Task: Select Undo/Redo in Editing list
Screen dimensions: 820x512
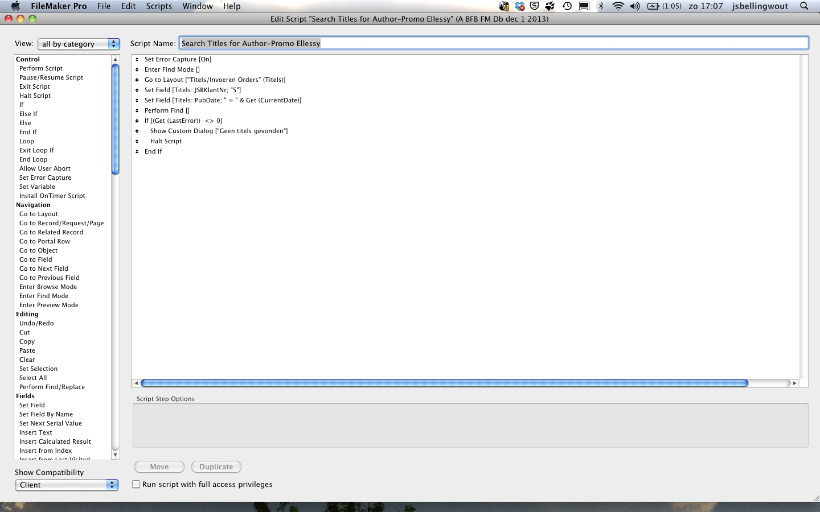Action: pyautogui.click(x=36, y=323)
